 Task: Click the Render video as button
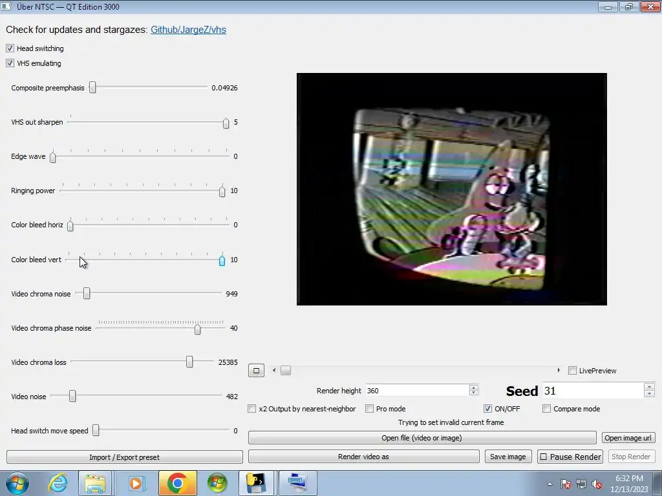[363, 457]
